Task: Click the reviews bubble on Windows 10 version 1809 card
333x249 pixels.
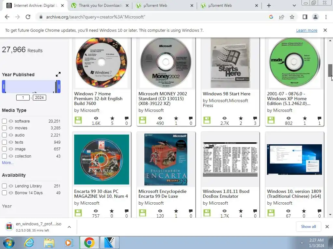Action: point(319,211)
